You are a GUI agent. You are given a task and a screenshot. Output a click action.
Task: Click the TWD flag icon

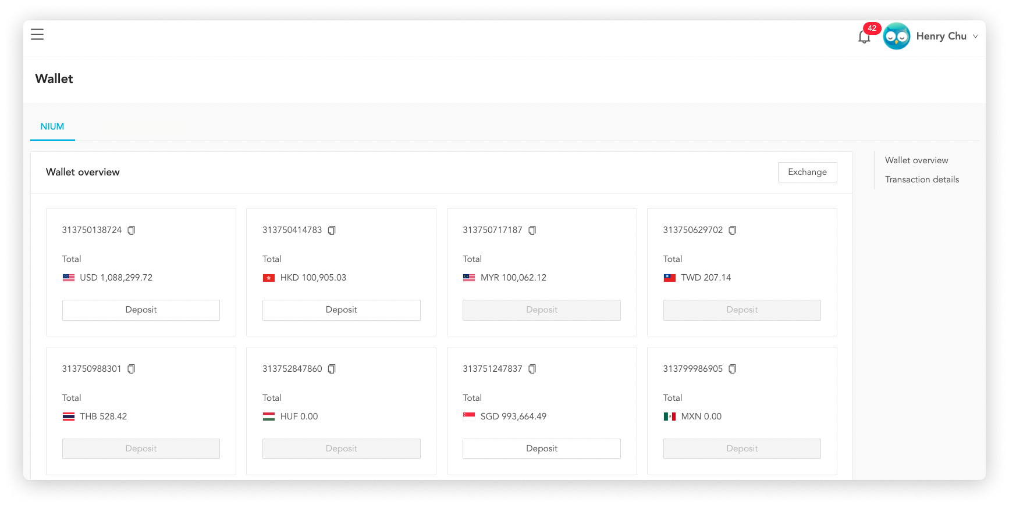(x=670, y=278)
